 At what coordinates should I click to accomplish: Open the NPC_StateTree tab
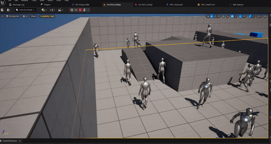pyautogui.click(x=206, y=5)
